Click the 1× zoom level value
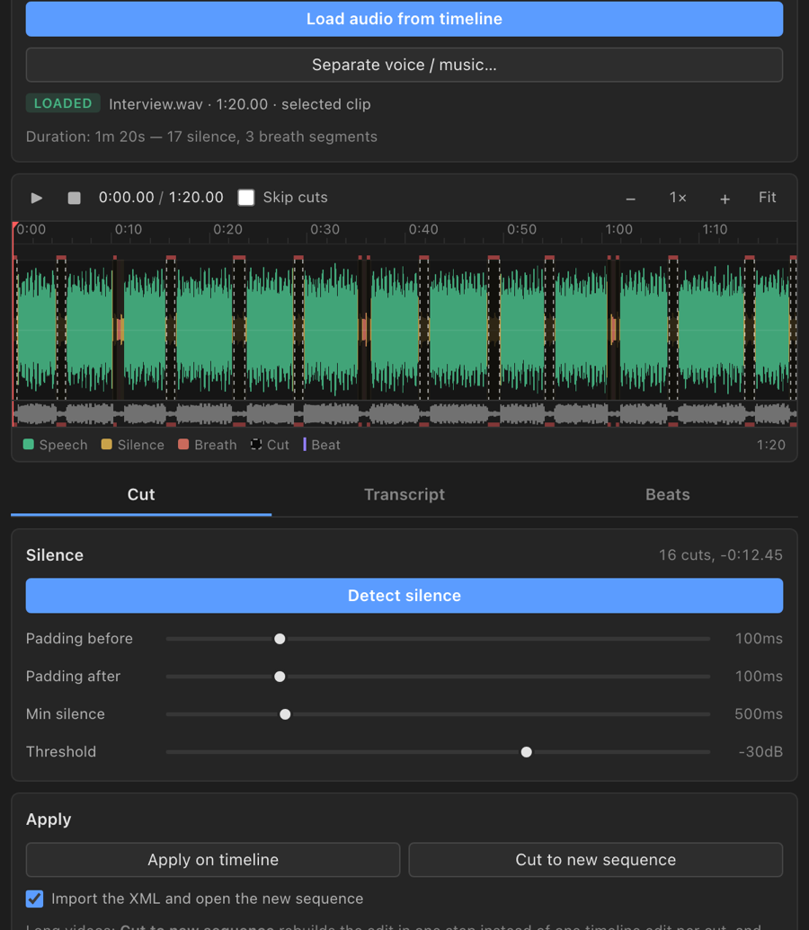The width and height of the screenshot is (809, 930). [678, 198]
